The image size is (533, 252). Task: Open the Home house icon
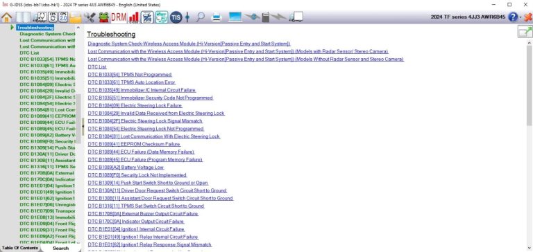click(6, 17)
